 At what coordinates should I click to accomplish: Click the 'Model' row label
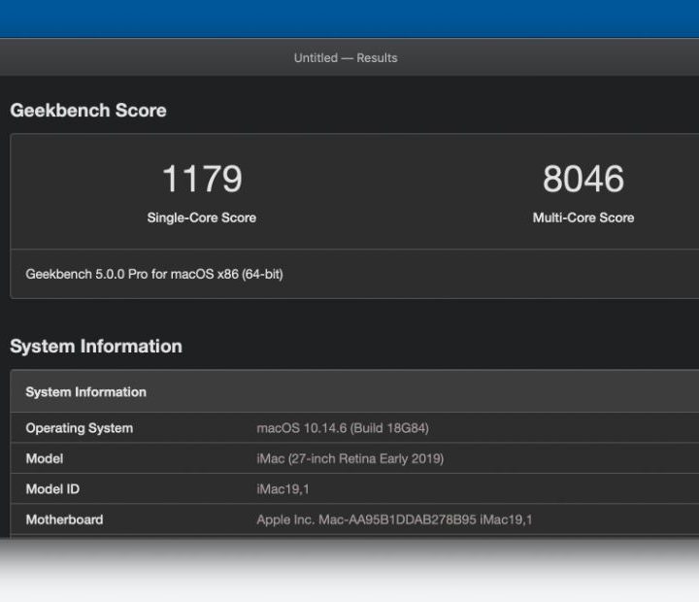45,458
